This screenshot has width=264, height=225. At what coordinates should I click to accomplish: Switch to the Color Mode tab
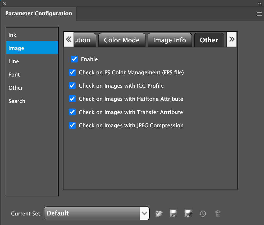pyautogui.click(x=122, y=40)
